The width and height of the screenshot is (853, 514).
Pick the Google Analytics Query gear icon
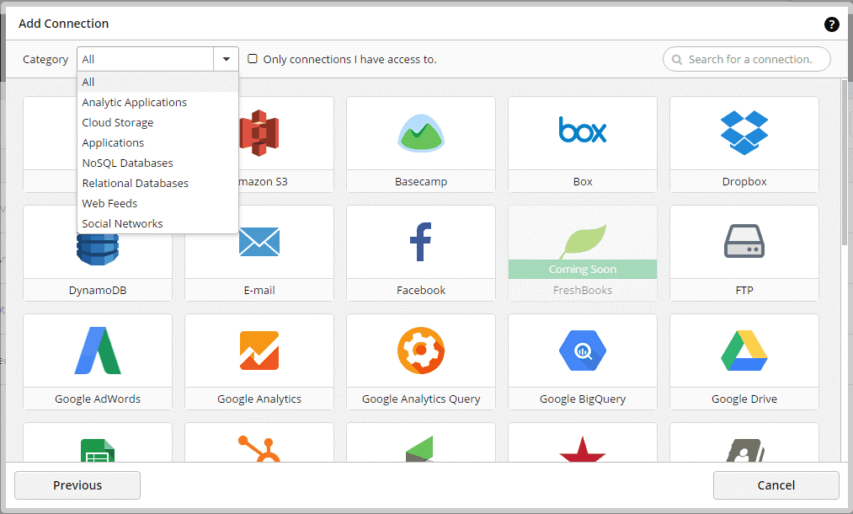coord(421,350)
